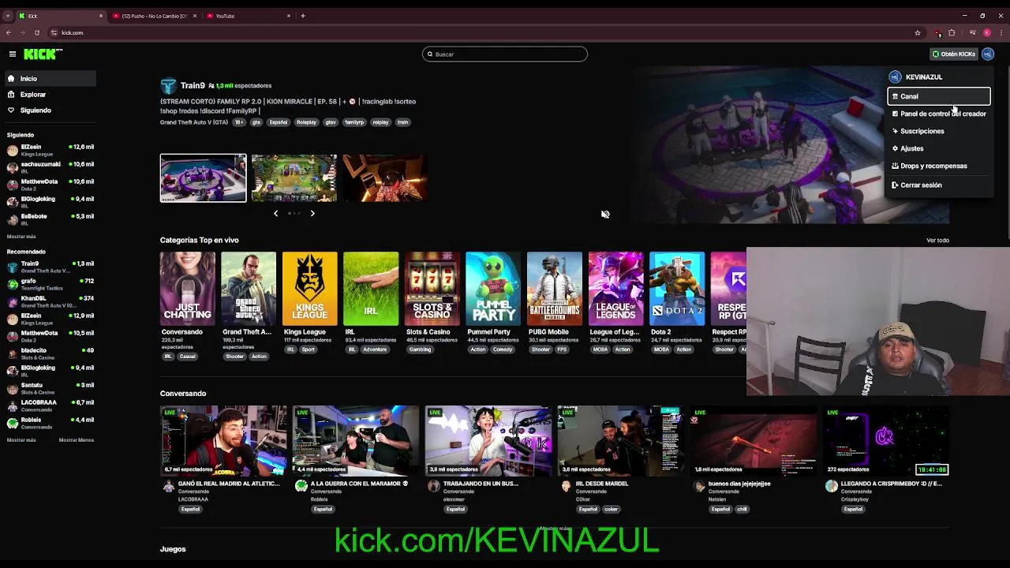The height and width of the screenshot is (568, 1010).
Task: Choose Cerrar sesión in the account menu
Action: click(x=939, y=185)
